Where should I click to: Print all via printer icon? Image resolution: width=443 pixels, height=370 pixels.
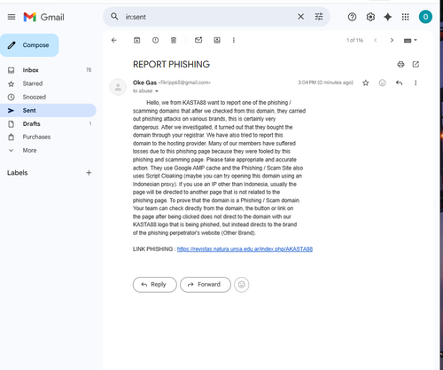coord(400,64)
